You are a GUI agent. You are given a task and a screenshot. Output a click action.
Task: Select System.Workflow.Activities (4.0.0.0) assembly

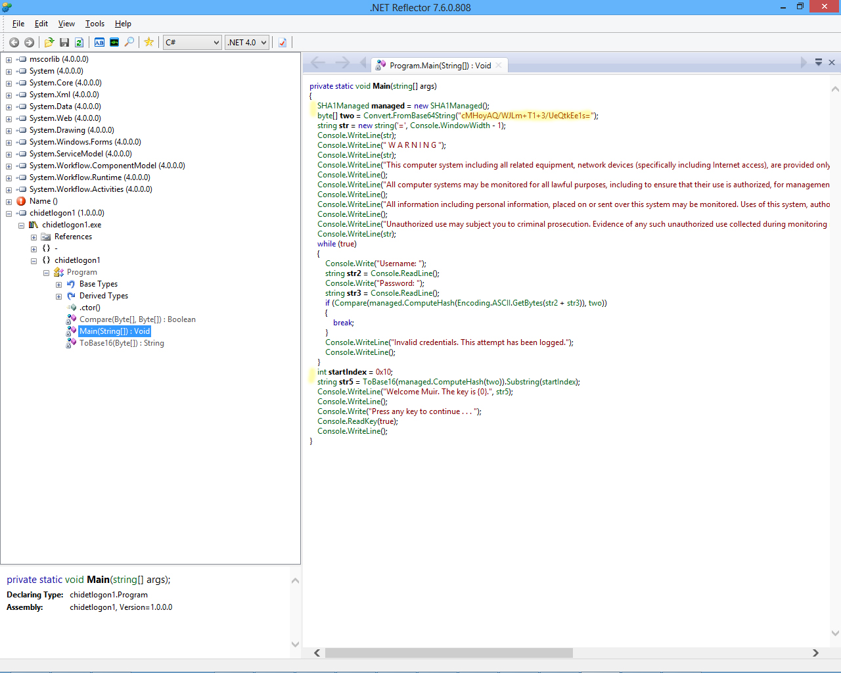[x=91, y=189]
